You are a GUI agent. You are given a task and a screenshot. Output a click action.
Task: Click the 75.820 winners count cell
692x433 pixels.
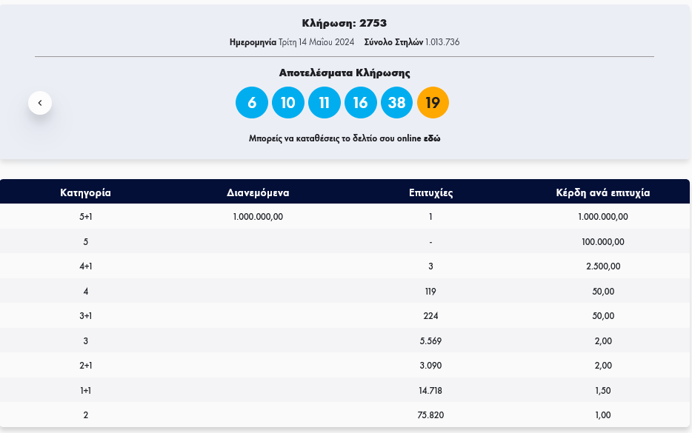coord(430,415)
